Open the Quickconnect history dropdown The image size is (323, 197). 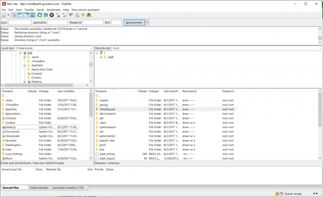tap(147, 22)
